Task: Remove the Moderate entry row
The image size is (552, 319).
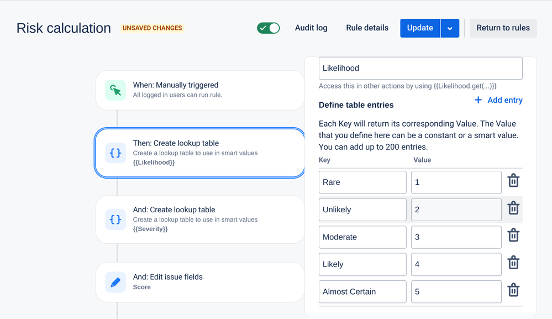Action: coord(513,236)
